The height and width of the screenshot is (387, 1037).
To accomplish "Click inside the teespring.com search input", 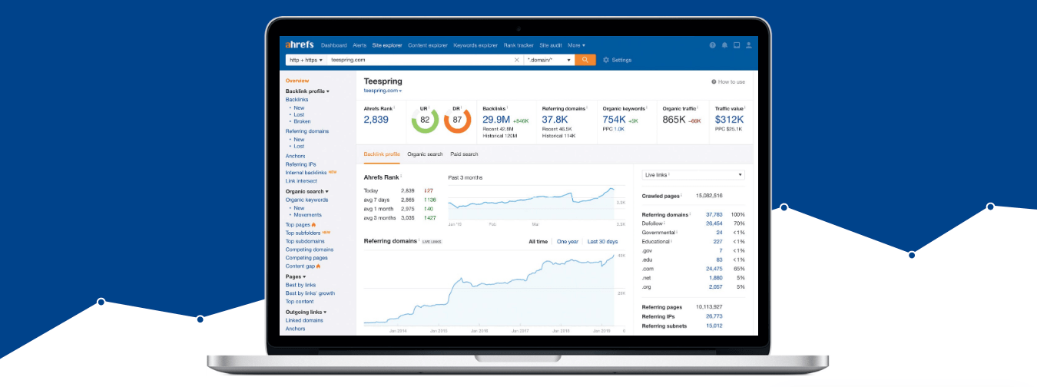I will point(420,59).
